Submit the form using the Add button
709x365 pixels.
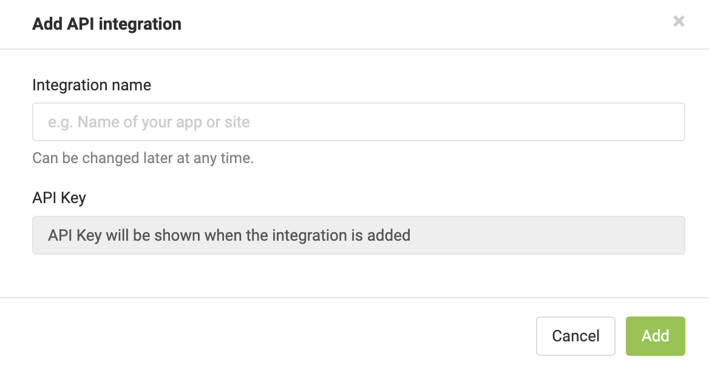click(655, 336)
